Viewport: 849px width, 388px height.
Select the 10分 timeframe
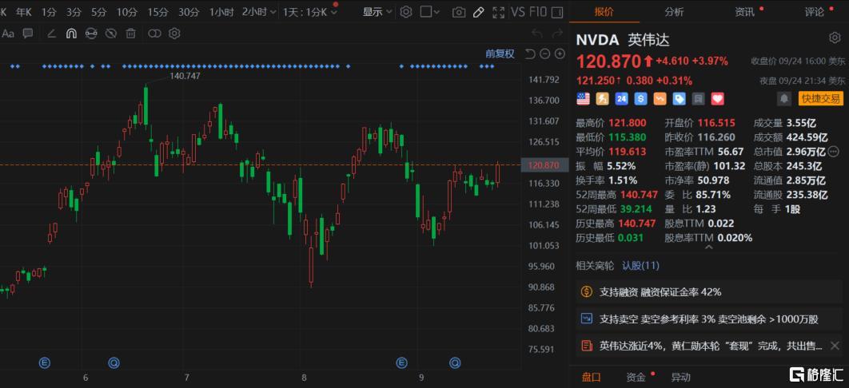[x=126, y=12]
